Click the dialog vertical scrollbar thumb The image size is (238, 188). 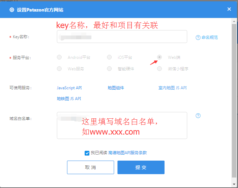[234, 101]
